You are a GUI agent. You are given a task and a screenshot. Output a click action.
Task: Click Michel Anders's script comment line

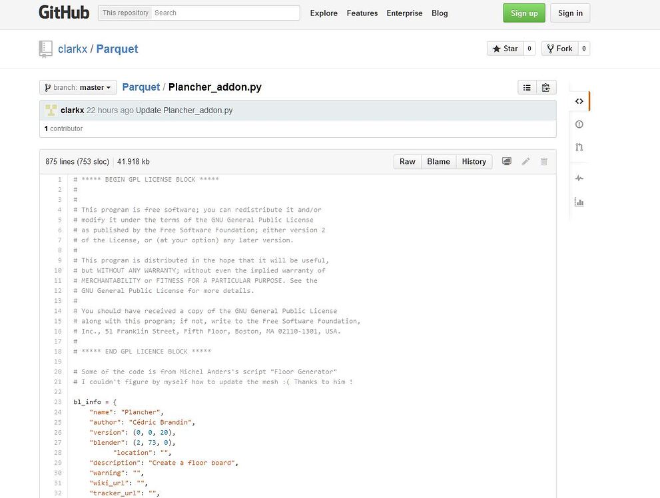pyautogui.click(x=205, y=372)
